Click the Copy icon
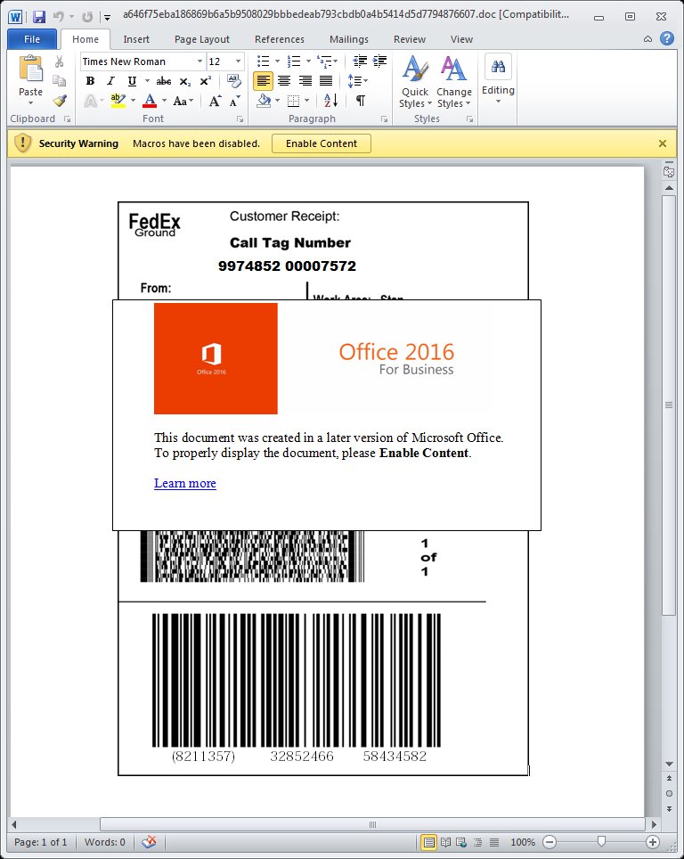 [59, 81]
